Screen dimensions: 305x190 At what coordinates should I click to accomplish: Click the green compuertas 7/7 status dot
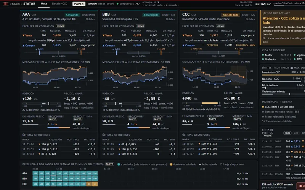click(x=117, y=4)
